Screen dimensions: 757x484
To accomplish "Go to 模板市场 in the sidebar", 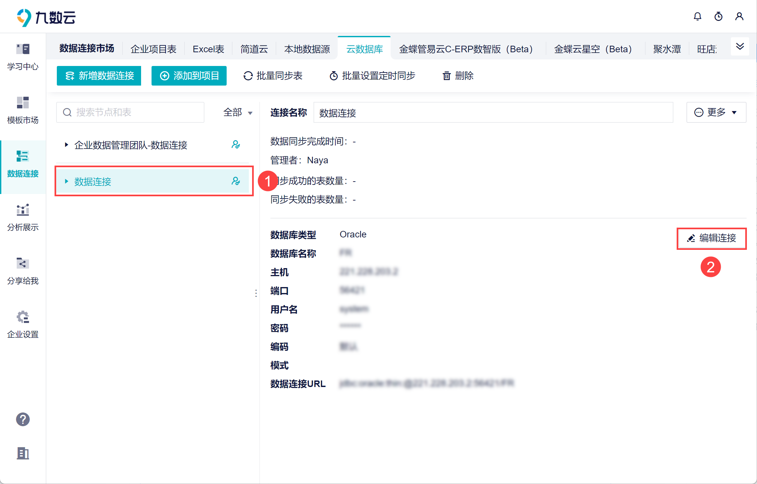I will tap(23, 110).
